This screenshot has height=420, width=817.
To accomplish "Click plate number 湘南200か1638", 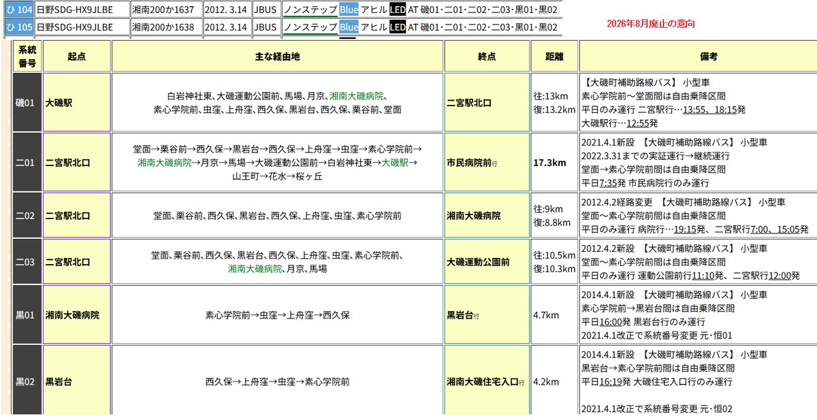I will pos(163,27).
